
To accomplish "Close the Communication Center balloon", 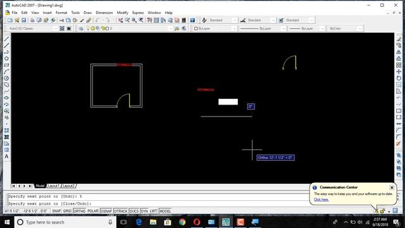I will point(392,187).
